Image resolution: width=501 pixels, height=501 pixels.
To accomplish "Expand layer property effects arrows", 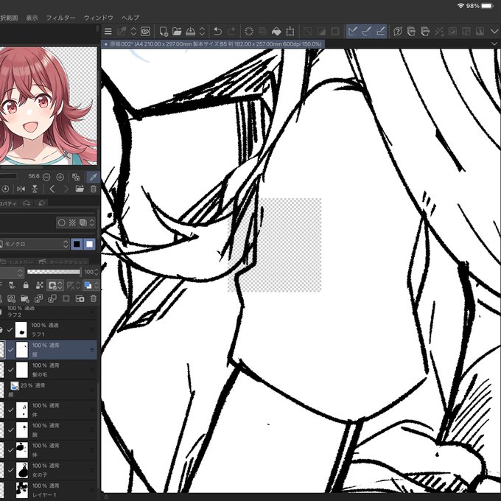I will (91, 223).
